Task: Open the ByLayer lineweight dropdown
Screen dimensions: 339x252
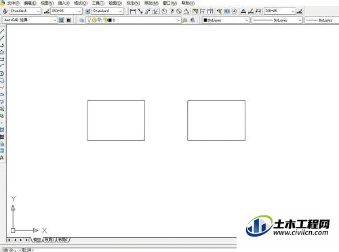Action: tap(322, 20)
